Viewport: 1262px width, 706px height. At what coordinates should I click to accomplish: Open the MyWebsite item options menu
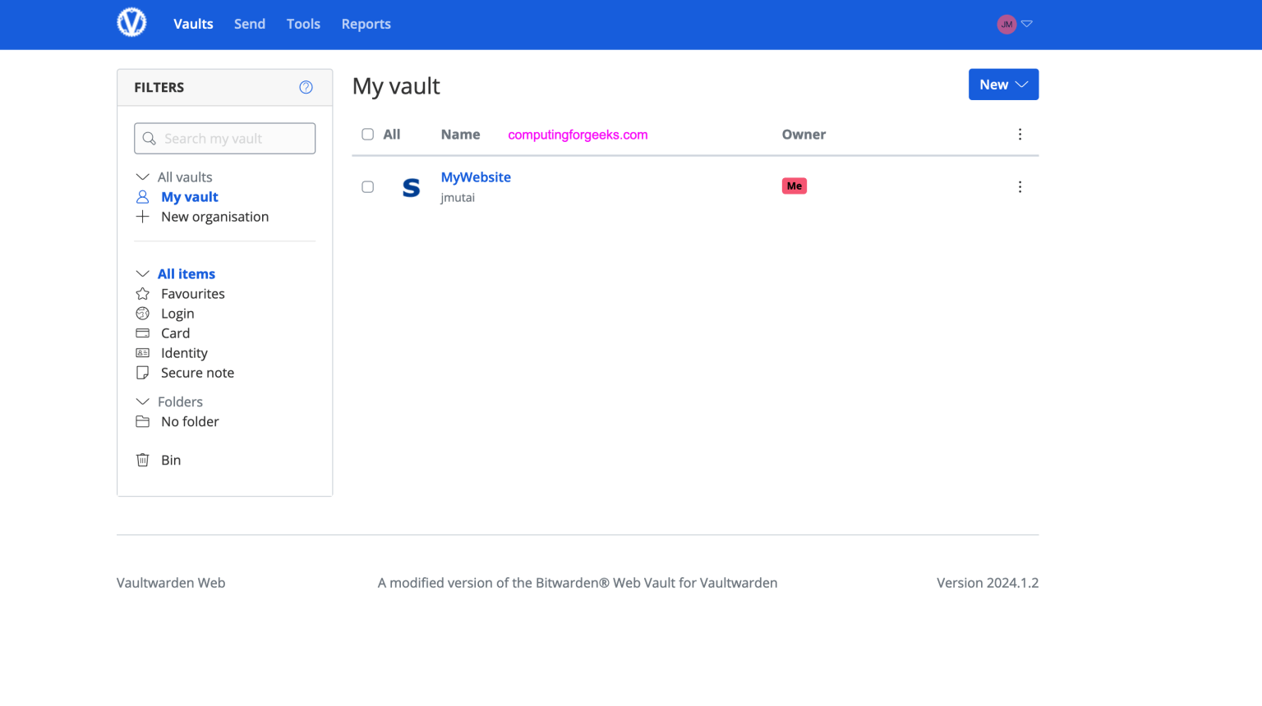pos(1020,186)
